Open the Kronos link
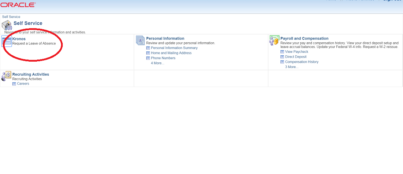This screenshot has width=403, height=174. pos(19,39)
